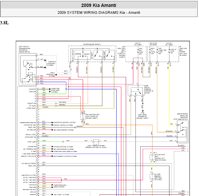Click the 'INSTRUMENT CLUSTER SYSTEM' reference

tap(65, 156)
